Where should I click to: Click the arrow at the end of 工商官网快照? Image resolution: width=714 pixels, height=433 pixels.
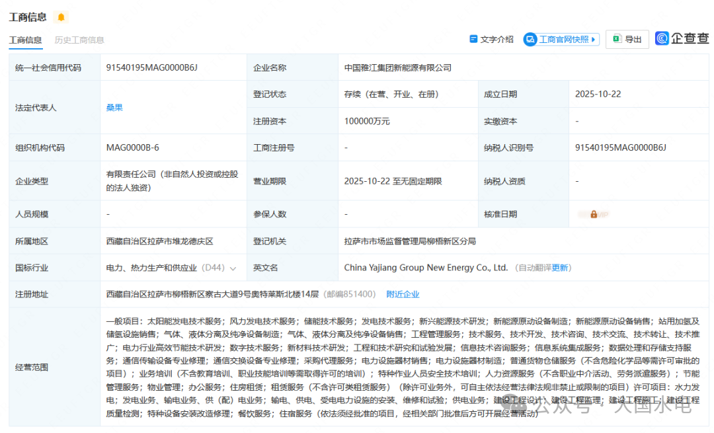[593, 39]
